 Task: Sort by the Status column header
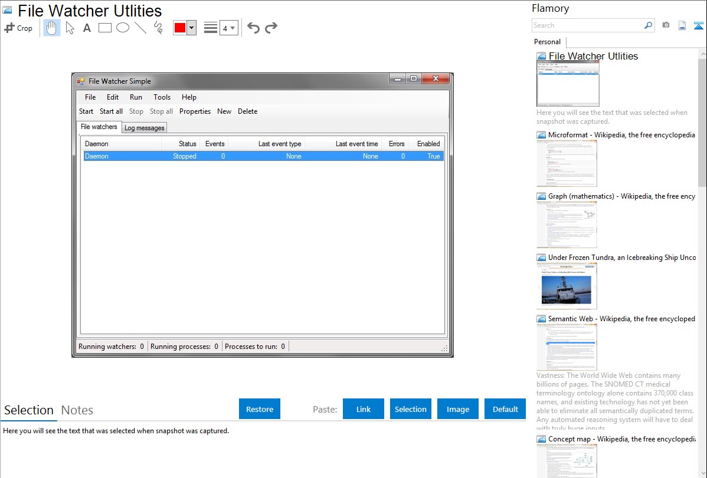coord(181,144)
